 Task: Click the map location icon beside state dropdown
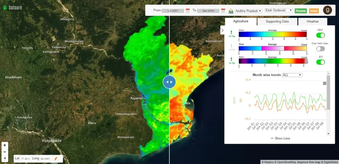tap(231, 11)
